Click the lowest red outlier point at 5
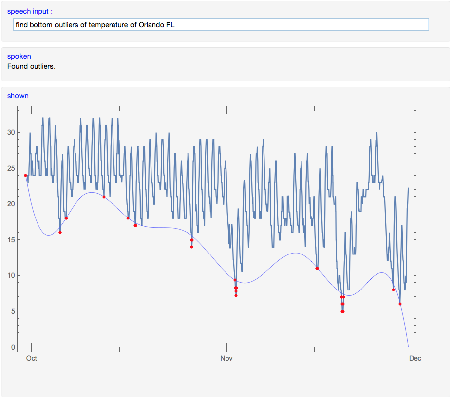452x399 pixels. pyautogui.click(x=342, y=311)
